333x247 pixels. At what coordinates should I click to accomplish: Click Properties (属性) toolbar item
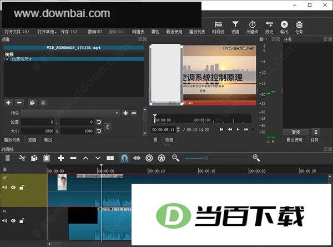pos(155,32)
